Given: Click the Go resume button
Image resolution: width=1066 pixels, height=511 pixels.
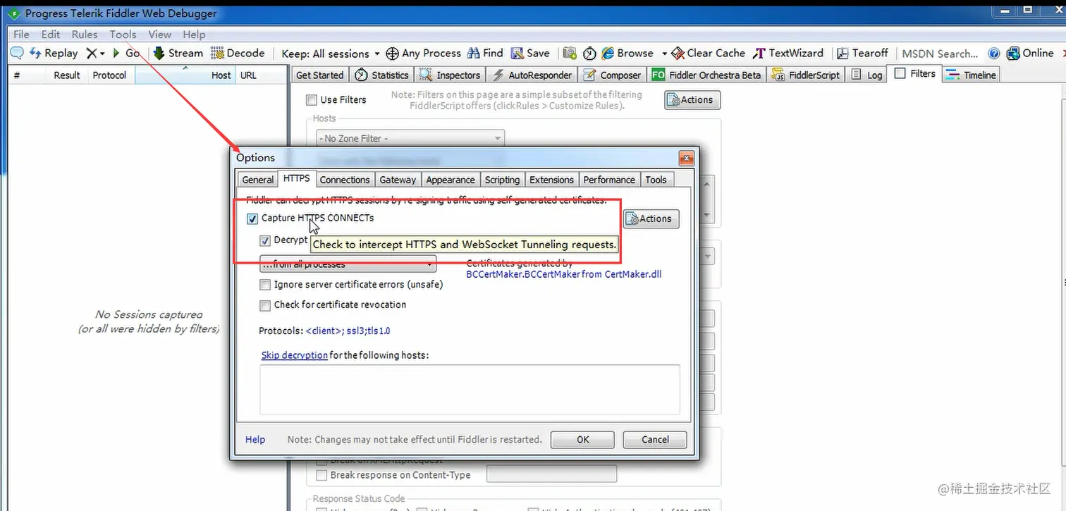Looking at the screenshot, I should [126, 54].
